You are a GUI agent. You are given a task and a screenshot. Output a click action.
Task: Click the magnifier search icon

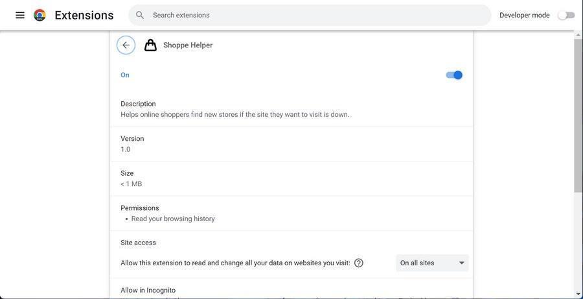coord(140,15)
